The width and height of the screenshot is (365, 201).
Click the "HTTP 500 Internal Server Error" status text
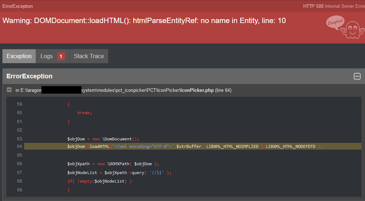pyautogui.click(x=334, y=6)
